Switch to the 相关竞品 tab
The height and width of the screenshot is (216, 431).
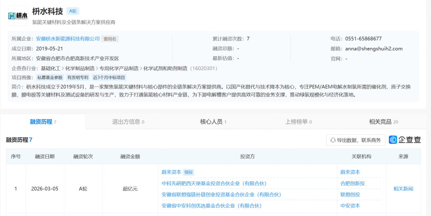[x=384, y=122]
